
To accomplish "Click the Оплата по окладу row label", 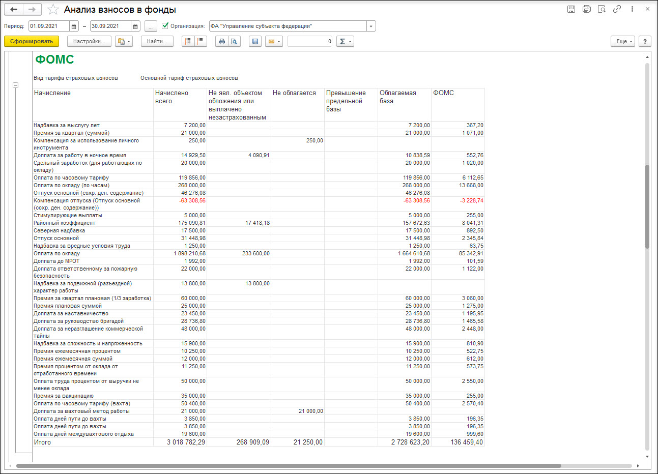I will pyautogui.click(x=57, y=253).
